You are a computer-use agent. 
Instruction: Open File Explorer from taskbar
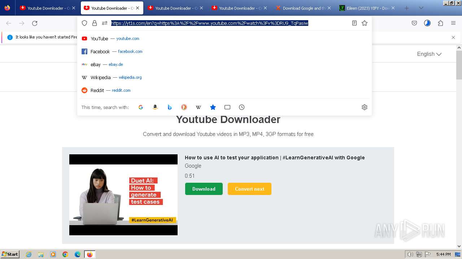point(41,254)
